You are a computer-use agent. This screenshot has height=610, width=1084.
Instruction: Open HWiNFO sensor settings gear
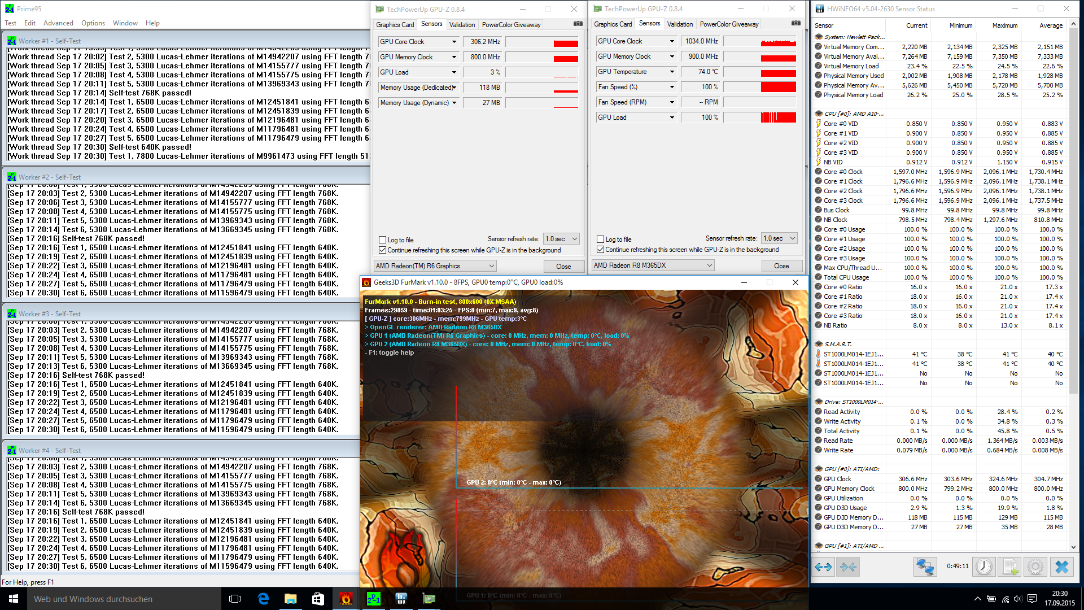point(1035,567)
